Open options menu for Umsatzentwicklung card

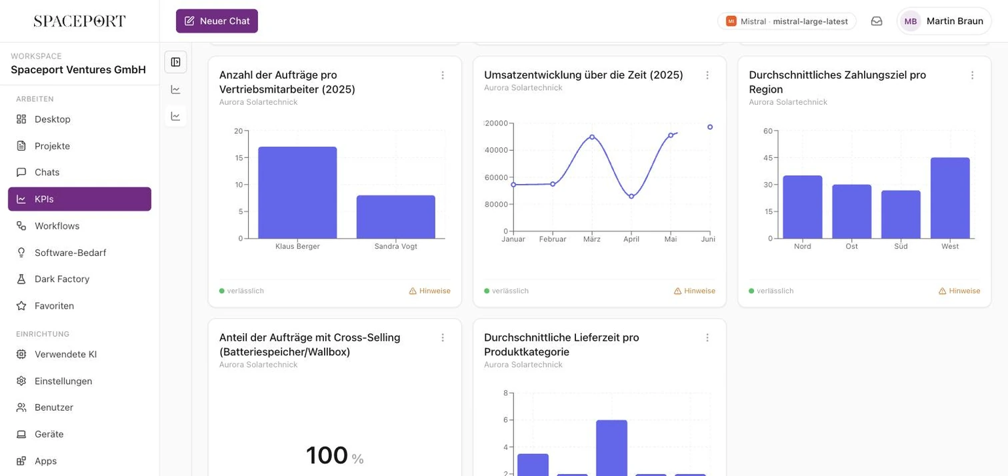(x=707, y=75)
